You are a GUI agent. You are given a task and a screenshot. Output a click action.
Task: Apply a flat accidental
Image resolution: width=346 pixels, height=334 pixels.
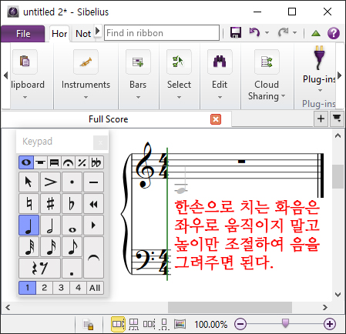[72, 204]
